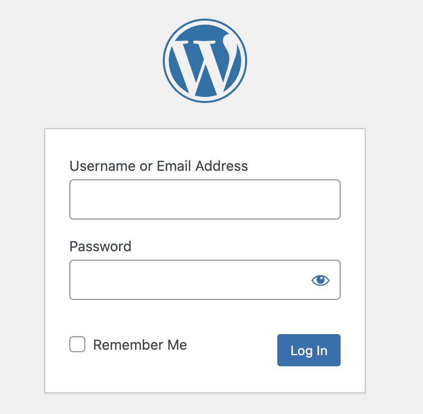Focus the Username or Email Address field
This screenshot has width=423, height=414.
coord(205,199)
